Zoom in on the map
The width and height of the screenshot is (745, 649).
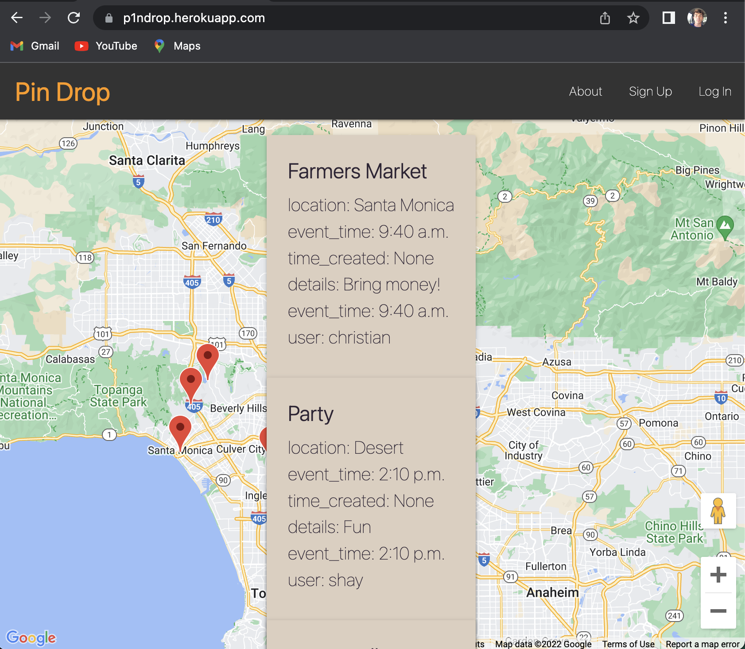718,575
